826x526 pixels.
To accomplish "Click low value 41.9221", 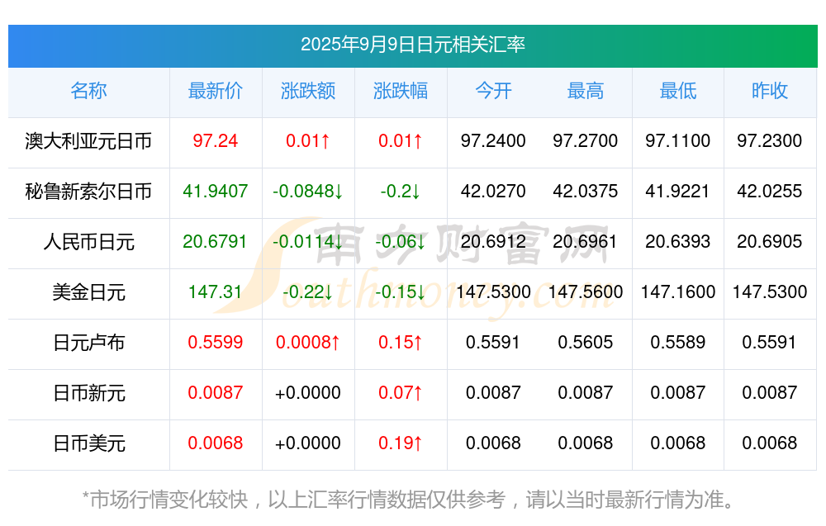I will point(678,191).
